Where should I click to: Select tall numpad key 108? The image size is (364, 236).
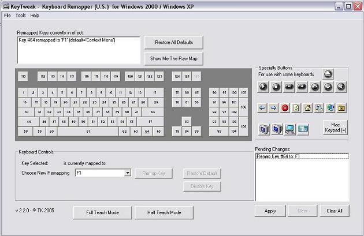[x=243, y=126]
